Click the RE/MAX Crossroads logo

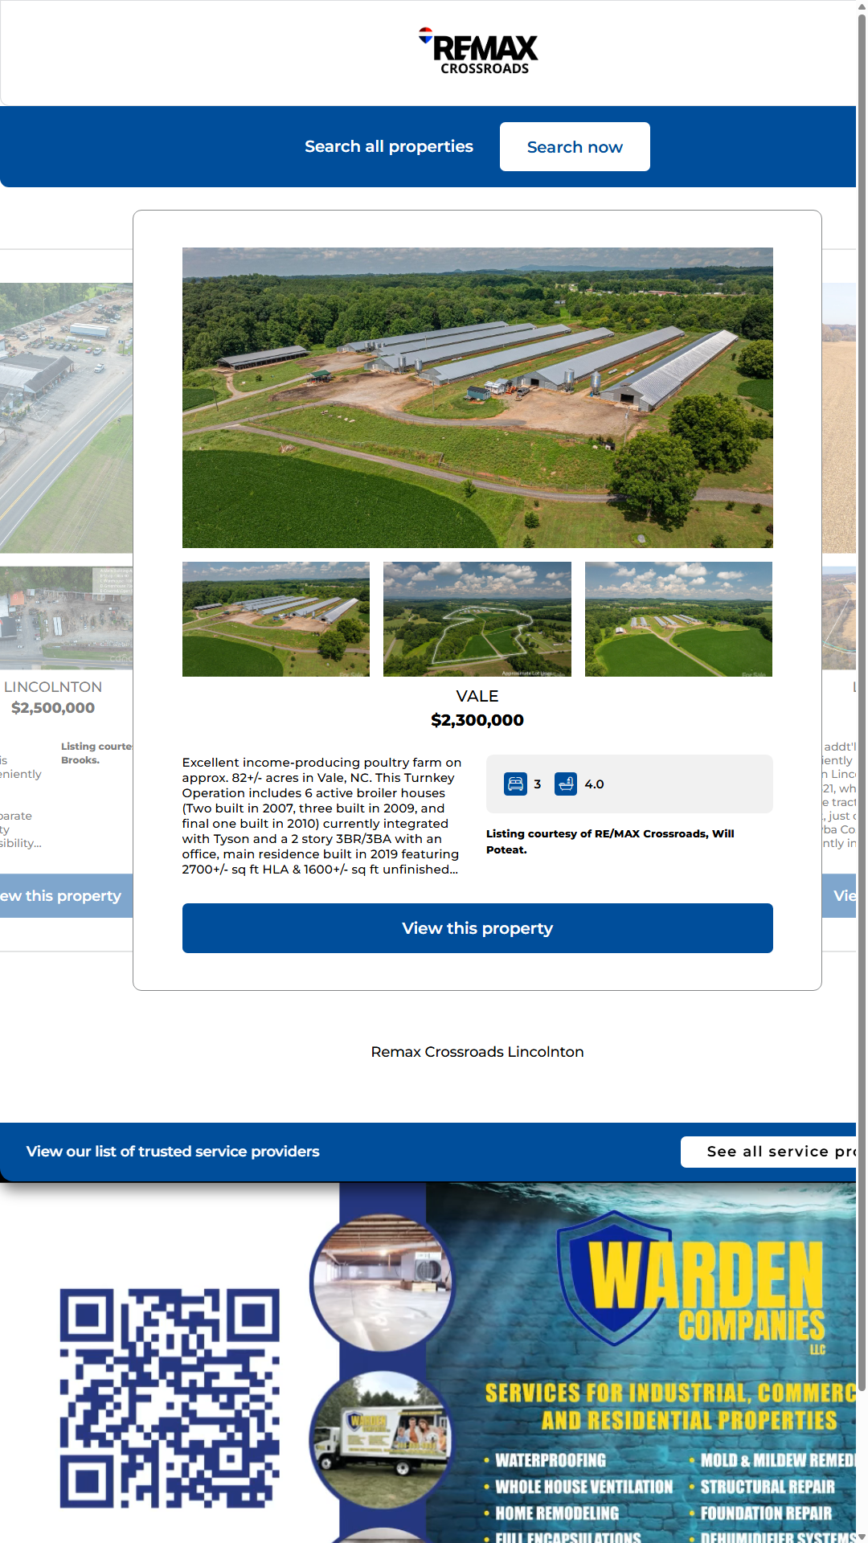coord(478,52)
